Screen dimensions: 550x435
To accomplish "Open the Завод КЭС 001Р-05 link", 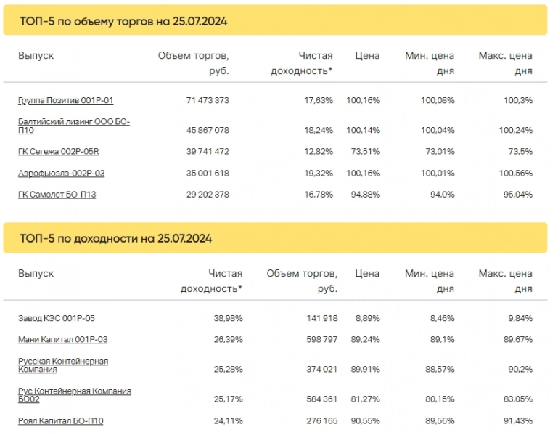I will (57, 318).
